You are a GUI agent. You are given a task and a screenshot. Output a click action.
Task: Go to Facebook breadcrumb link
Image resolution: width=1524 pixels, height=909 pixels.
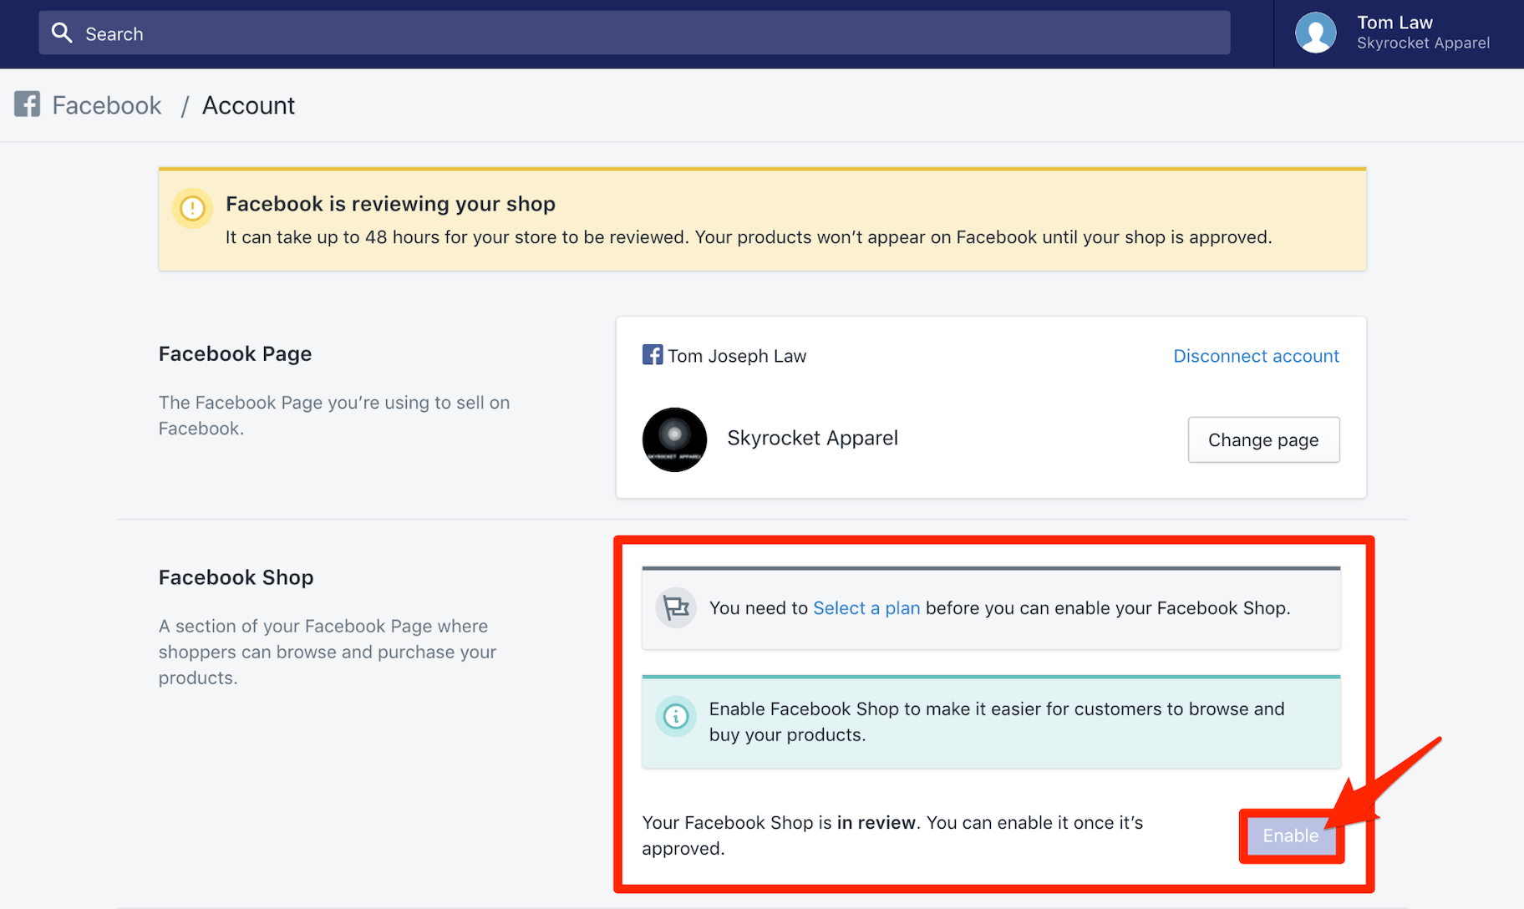pyautogui.click(x=107, y=105)
